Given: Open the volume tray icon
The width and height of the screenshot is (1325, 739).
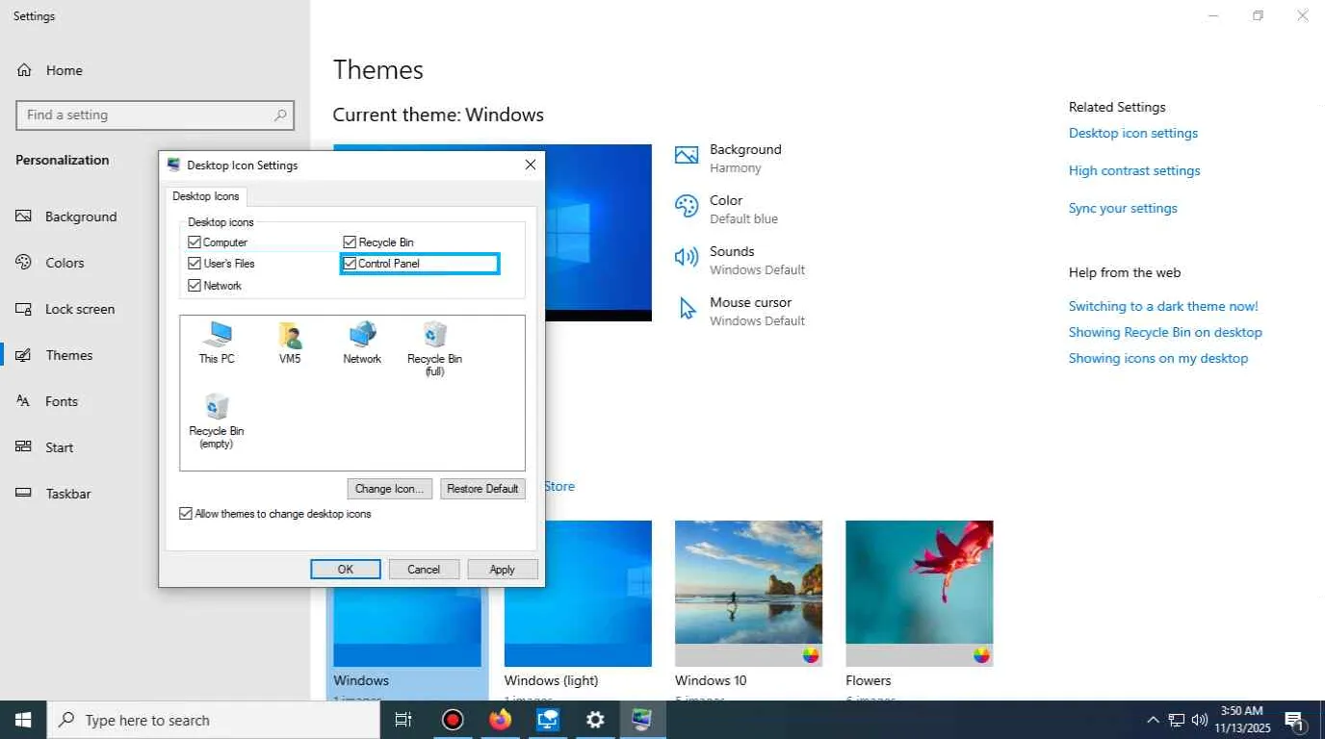Looking at the screenshot, I should coord(1200,720).
